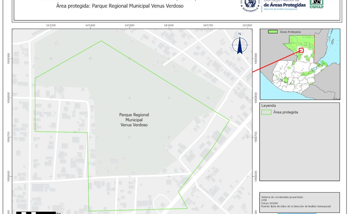The width and height of the screenshot is (350, 214).
Task: Click the CONAP logo
Action: (x=316, y=4)
